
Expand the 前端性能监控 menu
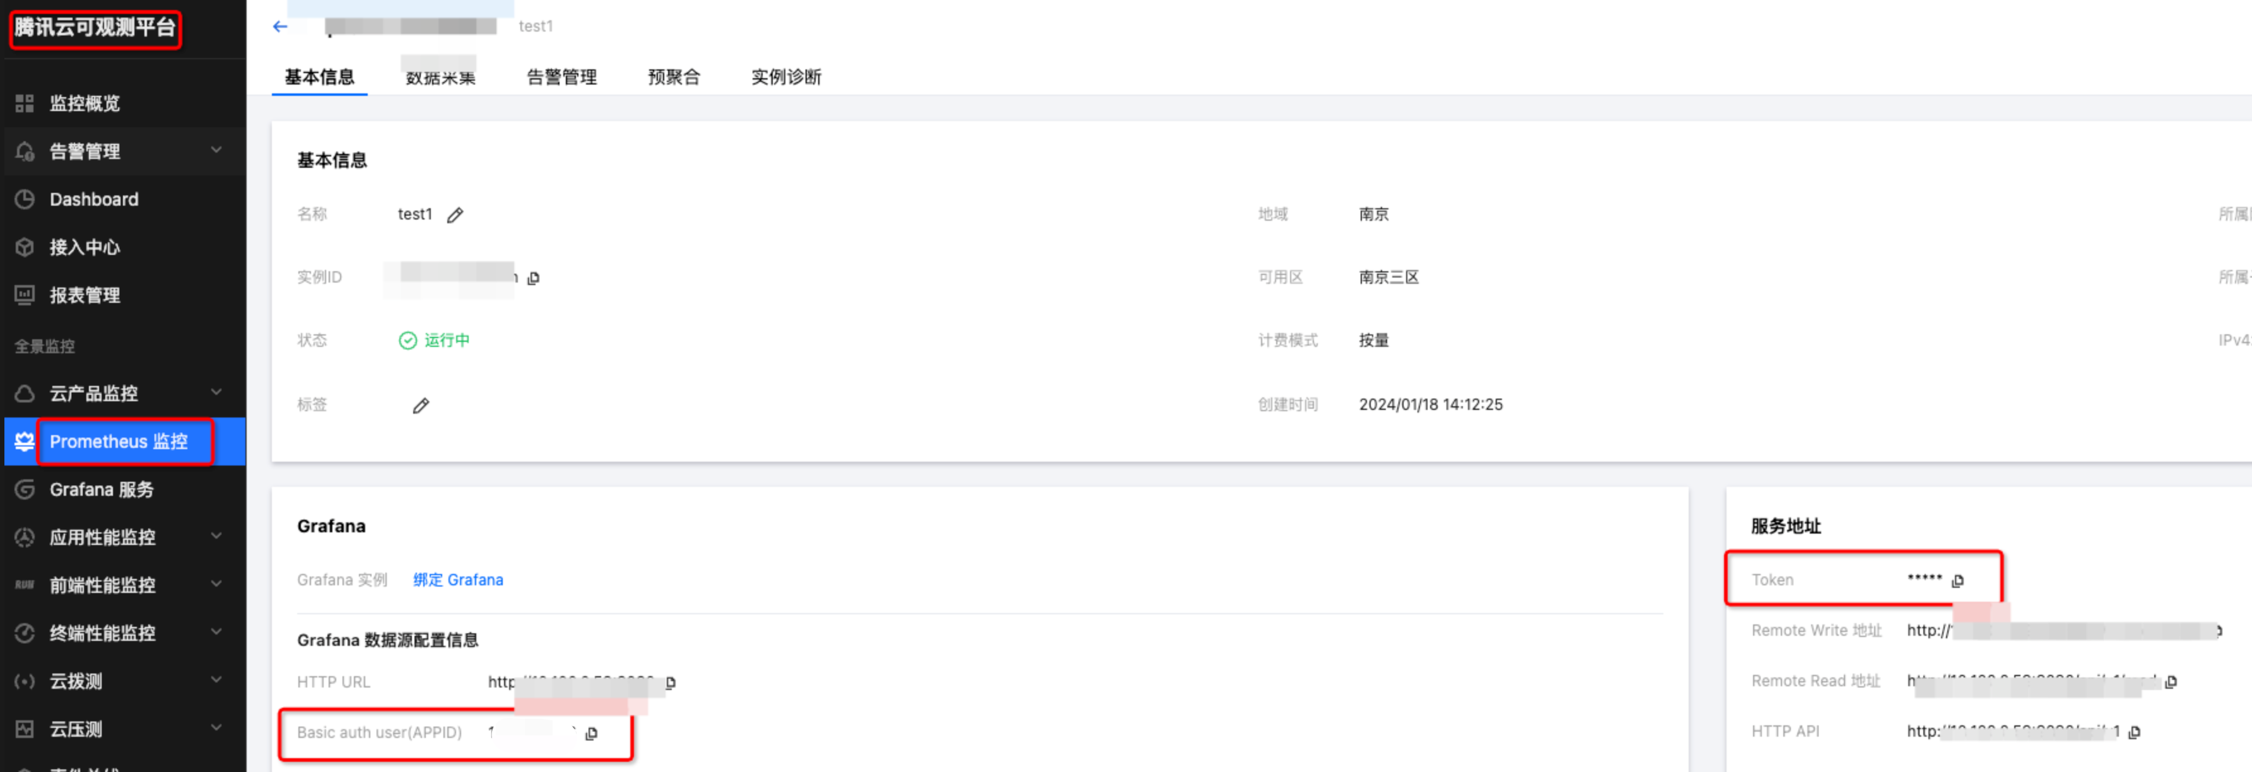pos(216,584)
